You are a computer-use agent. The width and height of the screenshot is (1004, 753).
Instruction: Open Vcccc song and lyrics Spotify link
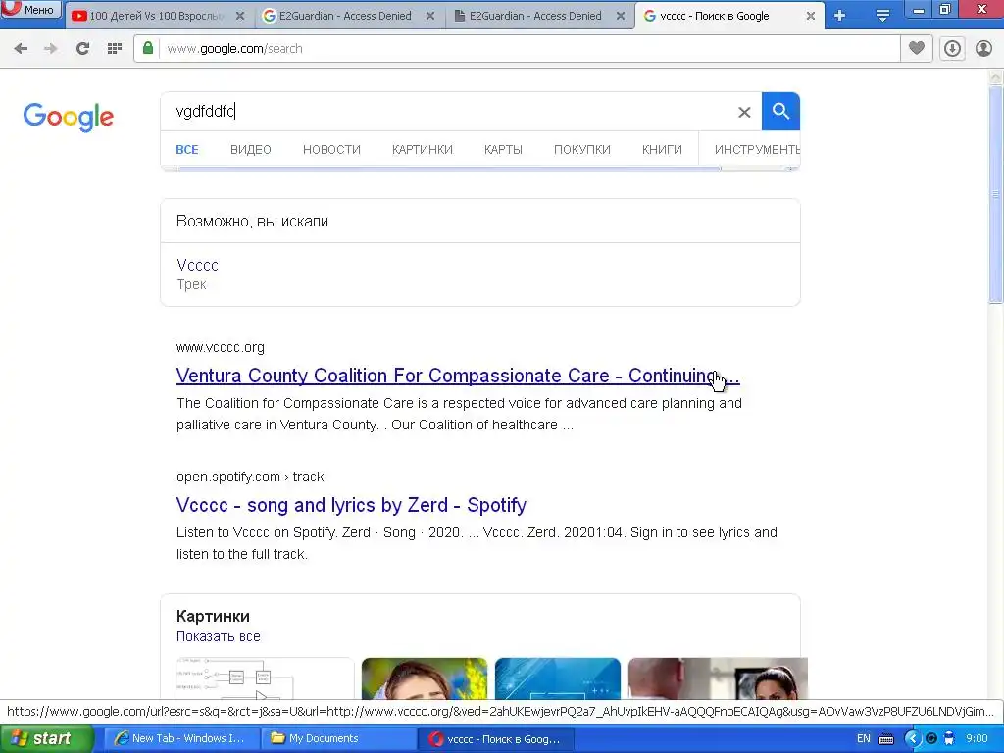coord(351,505)
